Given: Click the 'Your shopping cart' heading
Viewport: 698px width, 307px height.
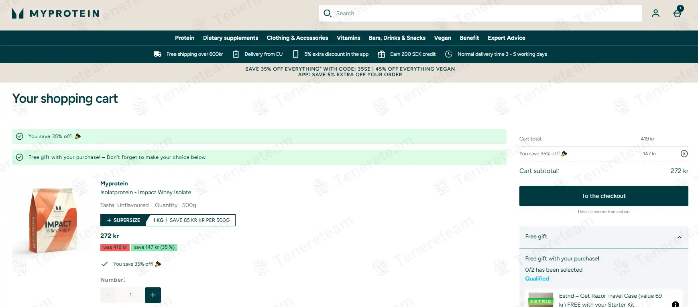Looking at the screenshot, I should (65, 99).
